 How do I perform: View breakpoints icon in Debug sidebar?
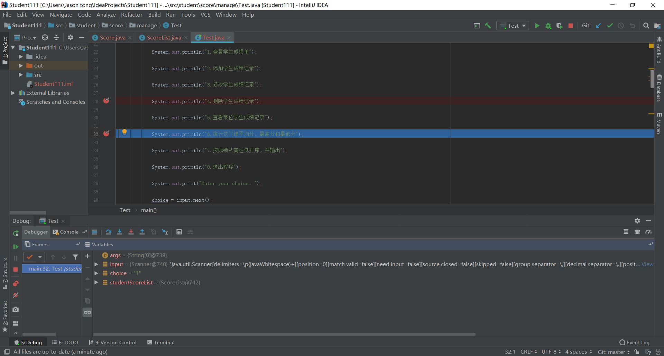tap(16, 284)
